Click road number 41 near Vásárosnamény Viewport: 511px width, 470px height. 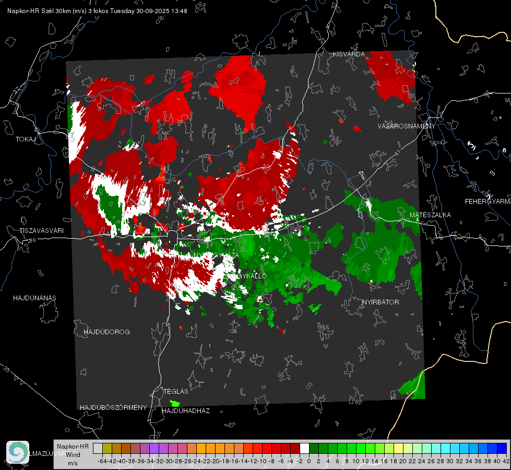[x=397, y=152]
